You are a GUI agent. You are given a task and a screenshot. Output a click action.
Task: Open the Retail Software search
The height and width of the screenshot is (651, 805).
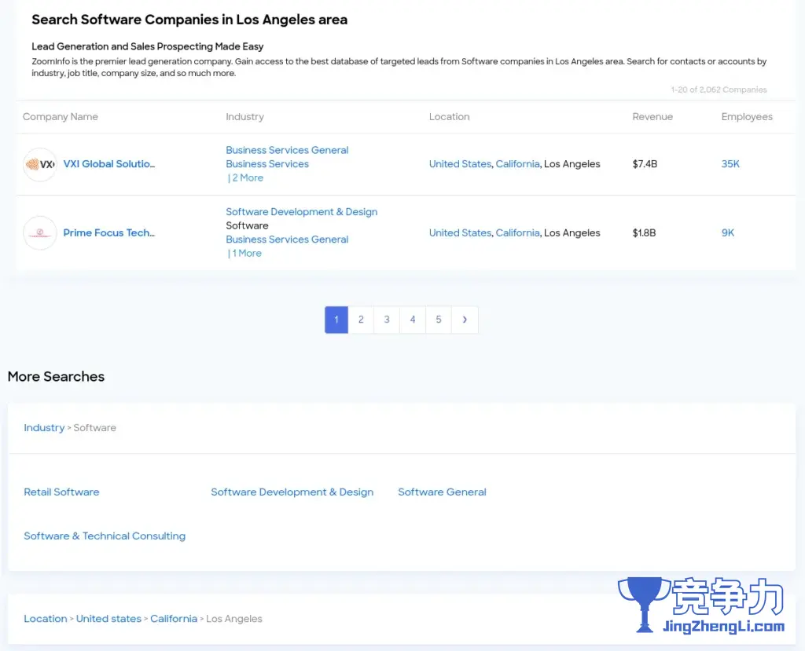pyautogui.click(x=61, y=492)
